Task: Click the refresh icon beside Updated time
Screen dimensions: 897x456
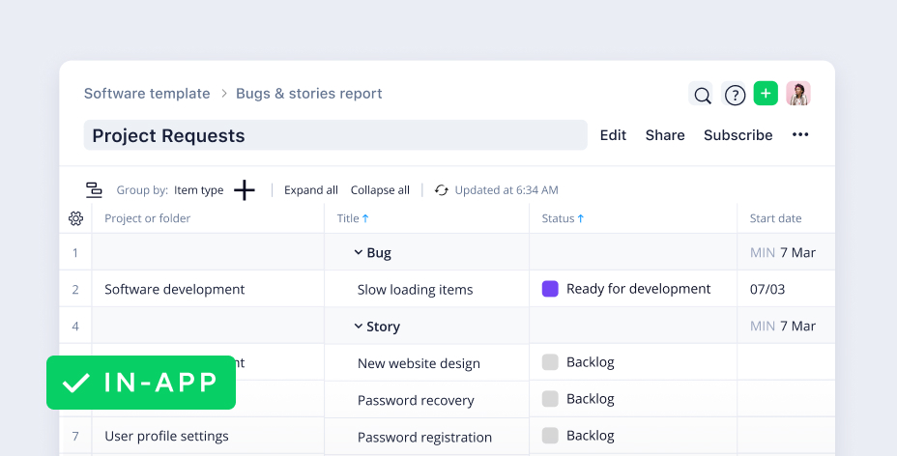Action: [x=442, y=190]
